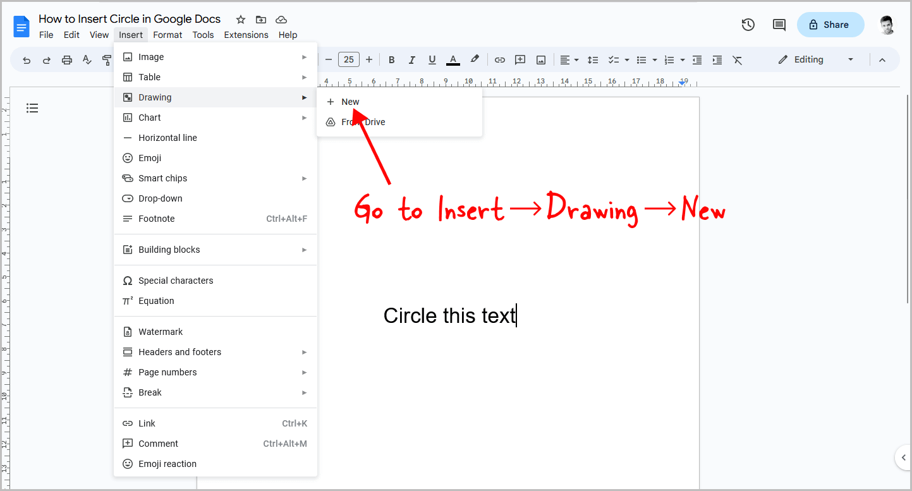Toggle Italic formatting
Viewport: 912px width, 491px height.
412,60
